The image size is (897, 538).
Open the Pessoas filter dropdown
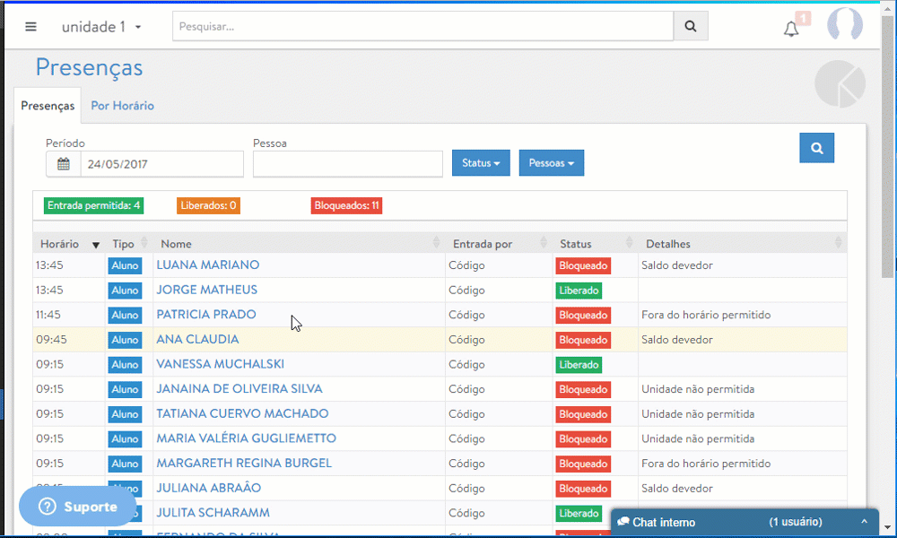pyautogui.click(x=551, y=163)
